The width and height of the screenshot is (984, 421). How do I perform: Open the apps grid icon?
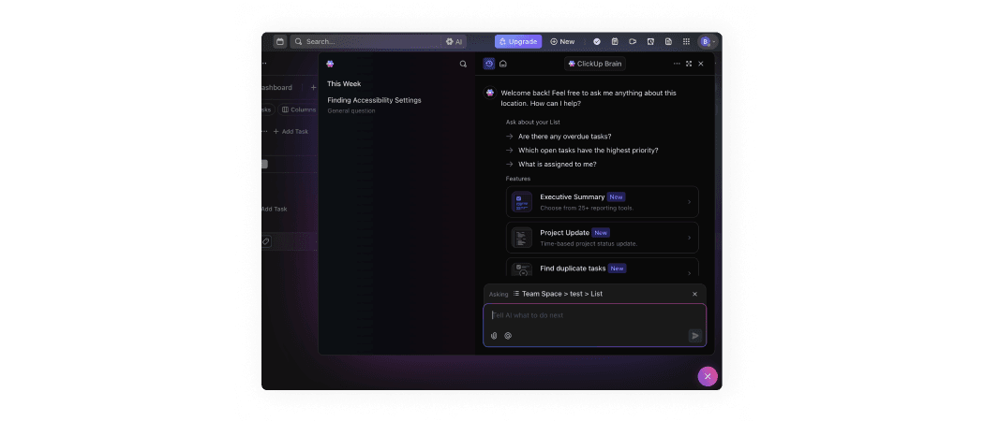click(686, 41)
